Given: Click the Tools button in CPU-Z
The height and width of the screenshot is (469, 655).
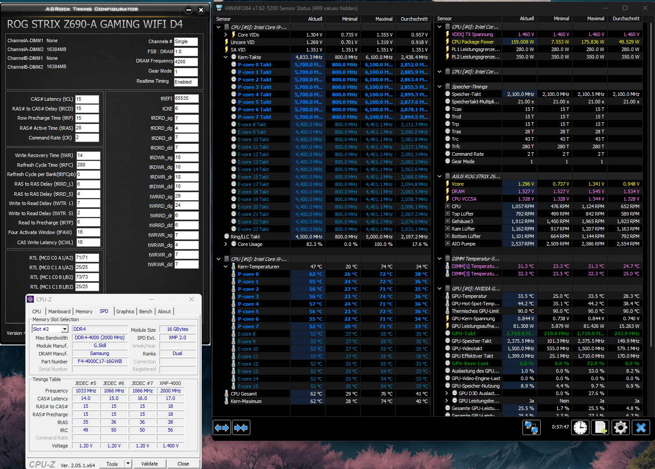Looking at the screenshot, I should [x=112, y=463].
